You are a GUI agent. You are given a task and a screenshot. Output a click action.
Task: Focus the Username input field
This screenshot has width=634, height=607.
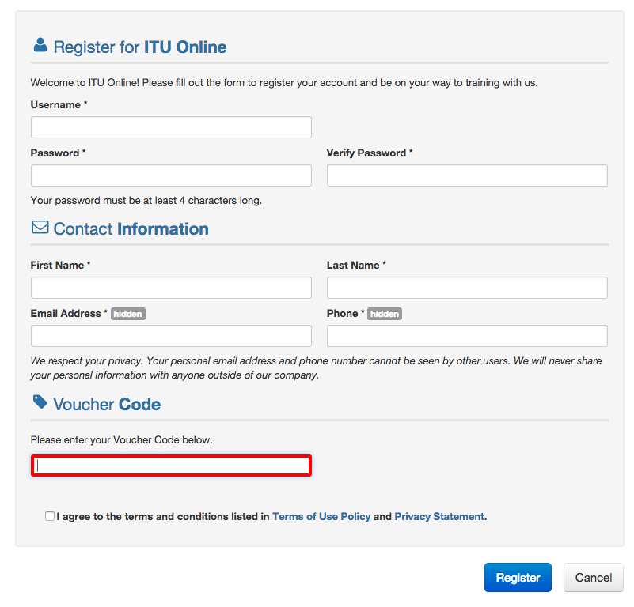tap(171, 127)
